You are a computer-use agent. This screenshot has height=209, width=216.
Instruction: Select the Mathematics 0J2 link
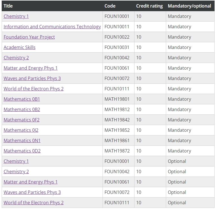tap(21, 130)
